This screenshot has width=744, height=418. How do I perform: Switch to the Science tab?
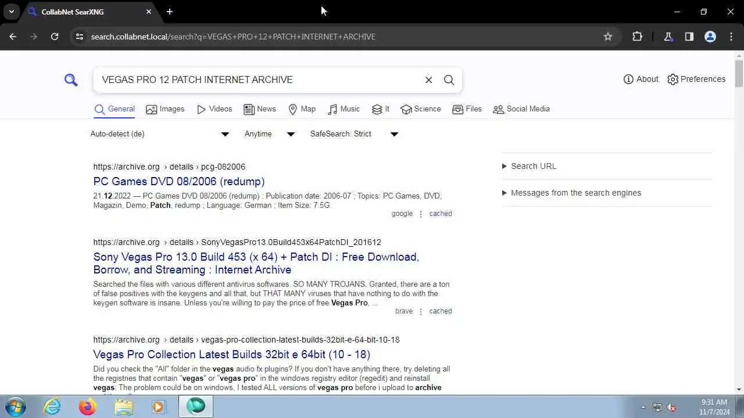point(421,109)
